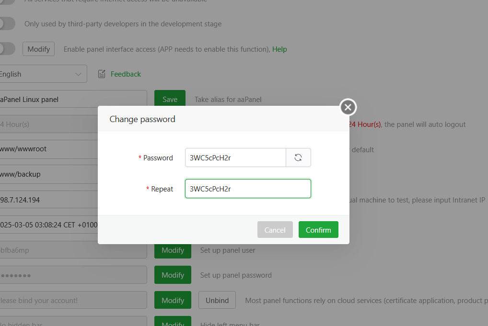Toggle the panel interface access switch
Screen dimensions: 488x326
click(x=7, y=49)
